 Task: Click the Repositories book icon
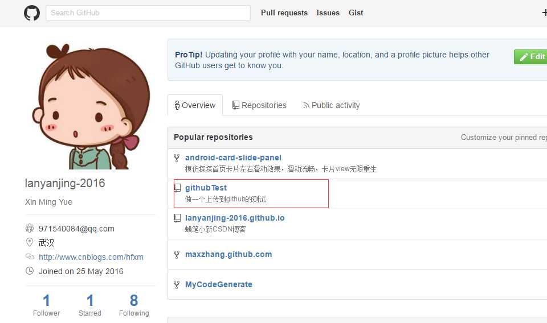(236, 105)
